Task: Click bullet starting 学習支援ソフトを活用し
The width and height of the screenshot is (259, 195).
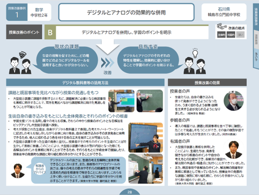Action: click(68, 123)
